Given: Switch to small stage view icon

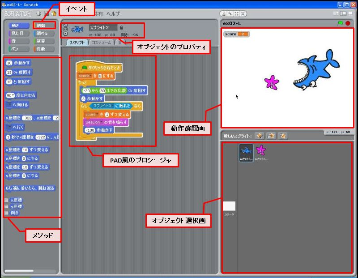Looking at the screenshot, I should click(x=336, y=13).
